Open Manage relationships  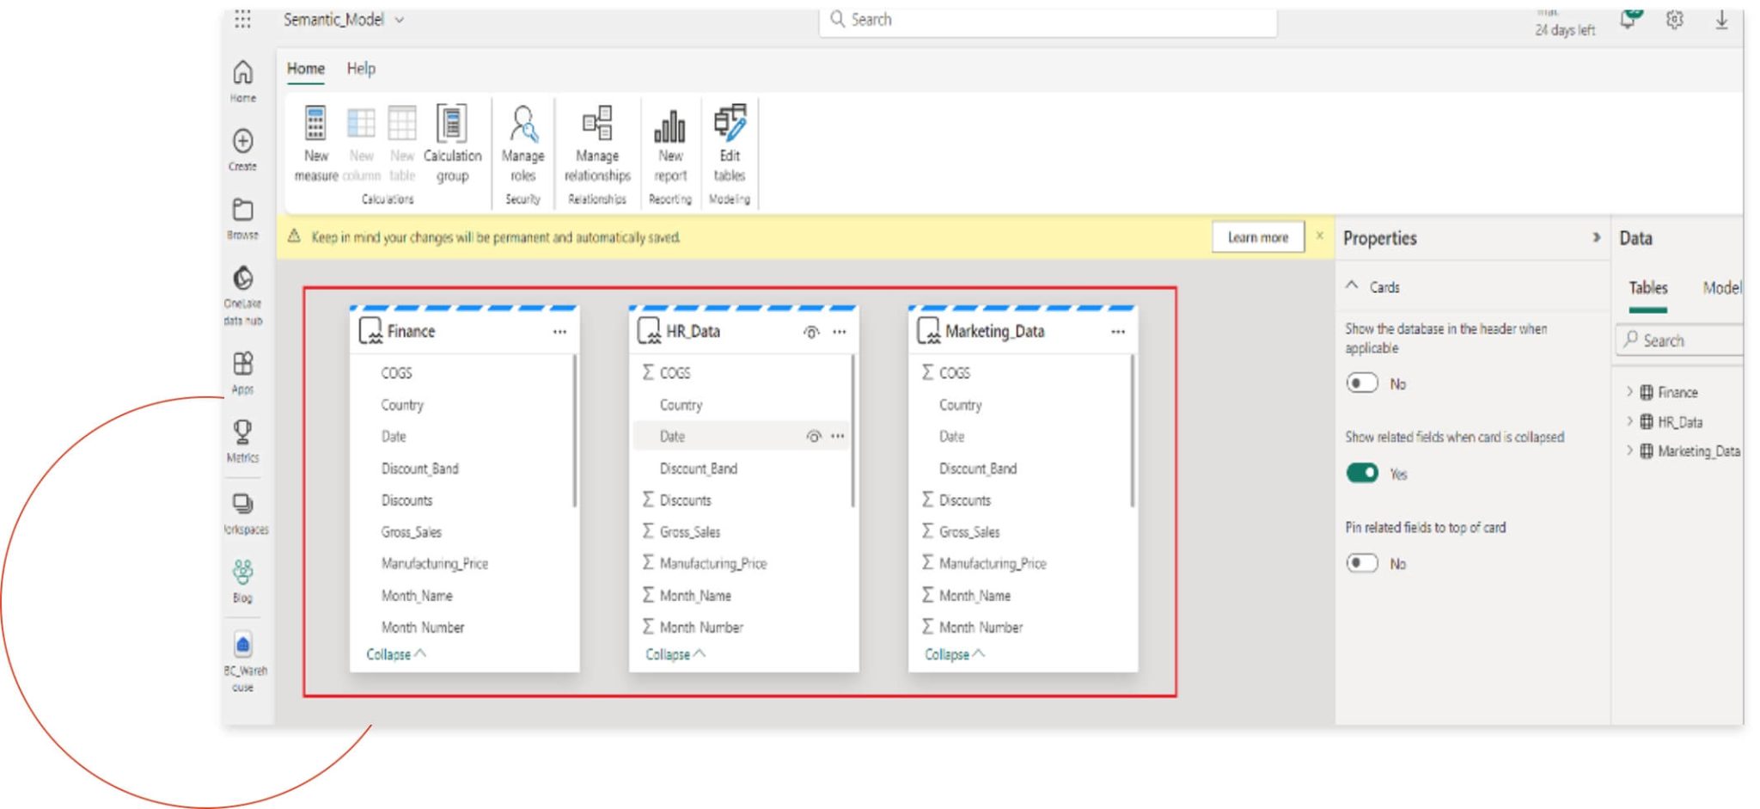pyautogui.click(x=597, y=144)
